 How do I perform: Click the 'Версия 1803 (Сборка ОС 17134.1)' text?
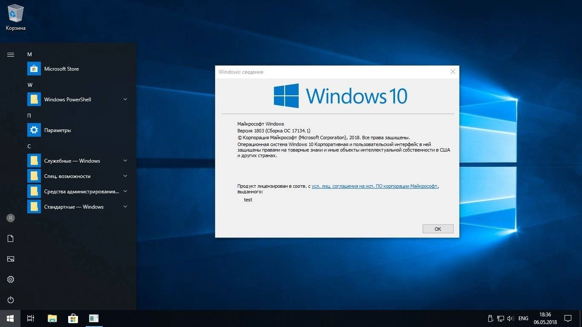(x=274, y=131)
